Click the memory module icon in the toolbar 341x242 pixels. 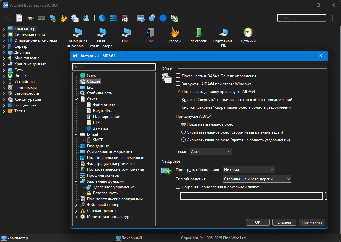click(41, 18)
